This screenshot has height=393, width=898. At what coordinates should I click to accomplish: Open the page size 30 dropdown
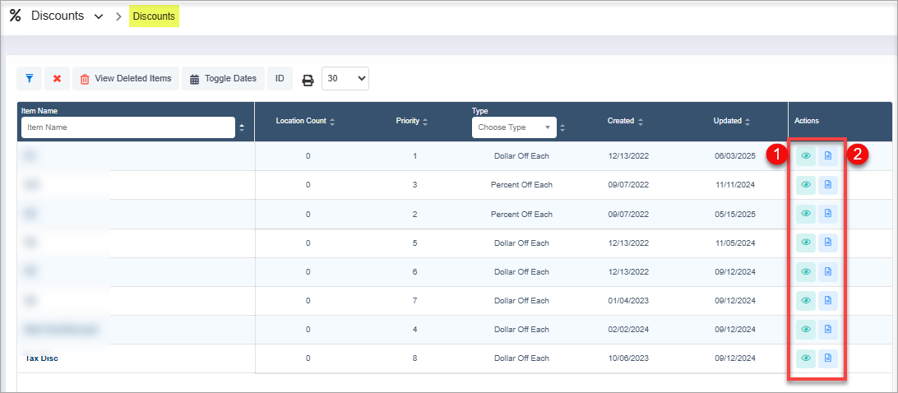click(x=345, y=79)
